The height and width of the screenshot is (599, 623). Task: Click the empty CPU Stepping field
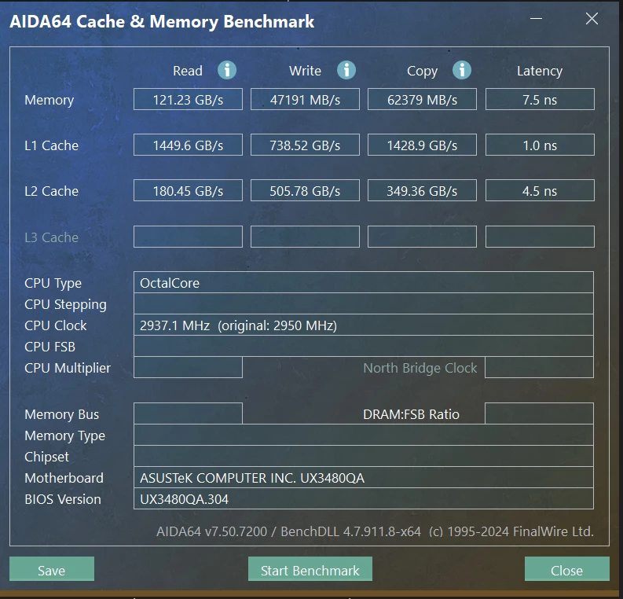(364, 303)
